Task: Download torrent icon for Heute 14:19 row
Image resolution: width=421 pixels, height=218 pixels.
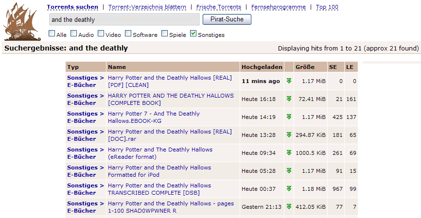Action: [x=289, y=117]
